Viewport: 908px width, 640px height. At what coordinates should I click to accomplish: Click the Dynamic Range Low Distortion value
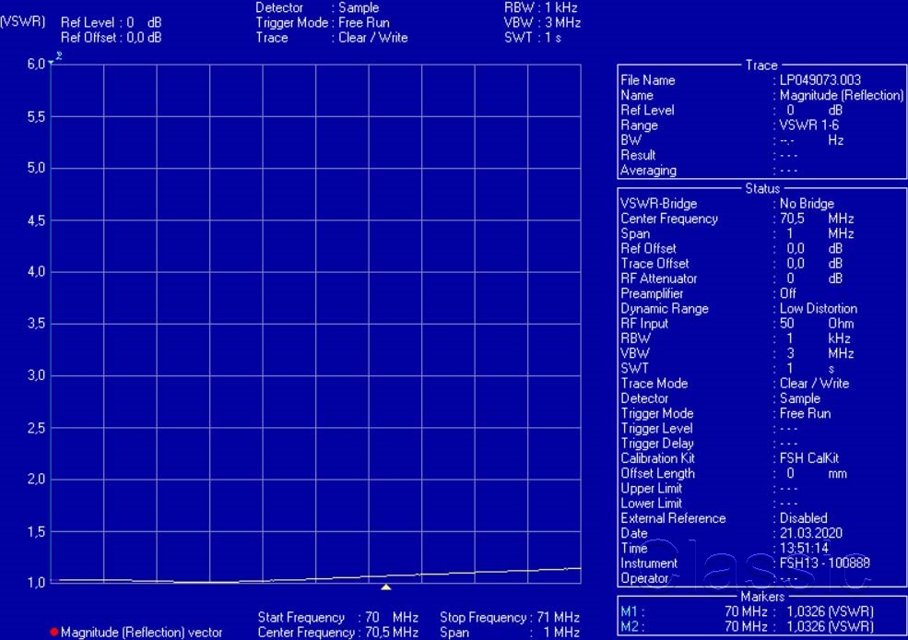coord(819,309)
